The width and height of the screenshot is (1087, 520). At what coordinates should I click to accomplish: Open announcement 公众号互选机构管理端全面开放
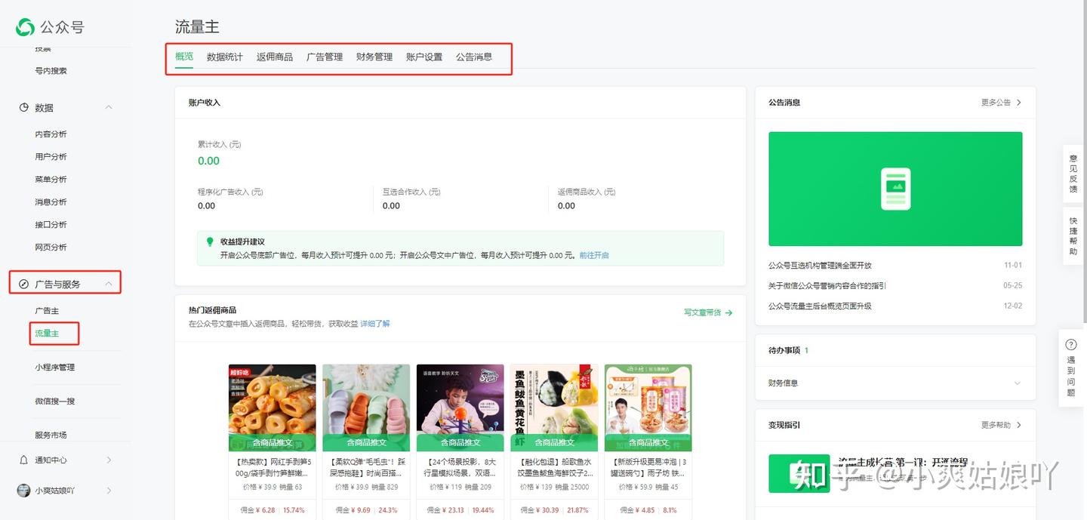click(x=820, y=266)
